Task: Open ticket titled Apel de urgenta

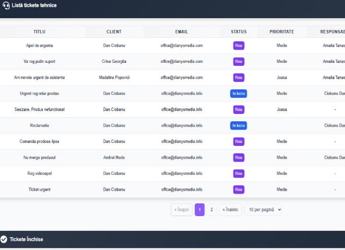Action: [39, 46]
